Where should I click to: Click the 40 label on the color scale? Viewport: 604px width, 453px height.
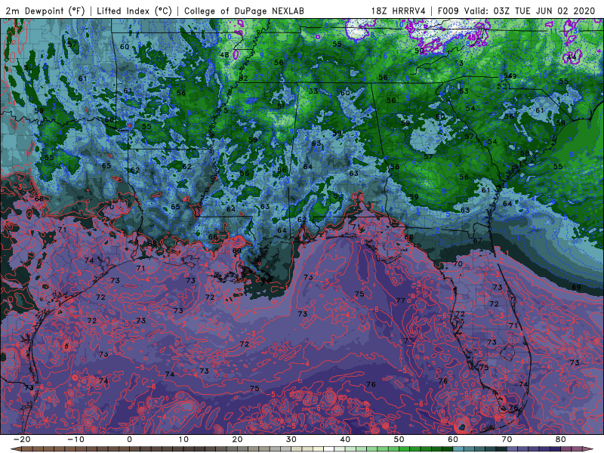[345, 439]
